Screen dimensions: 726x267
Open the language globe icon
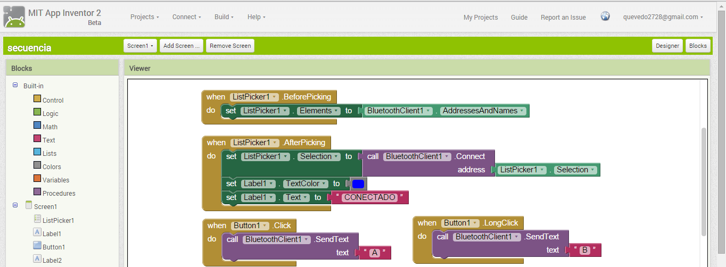point(605,16)
